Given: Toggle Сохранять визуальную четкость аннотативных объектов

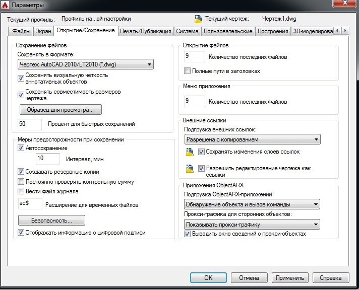Looking at the screenshot, I should pos(21,78).
